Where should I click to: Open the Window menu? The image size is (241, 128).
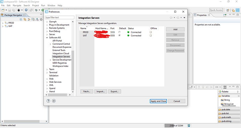point(51,5)
